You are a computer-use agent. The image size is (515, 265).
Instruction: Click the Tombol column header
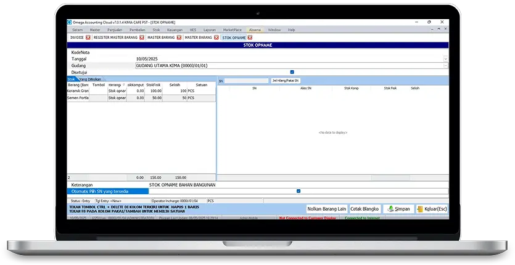click(x=99, y=84)
